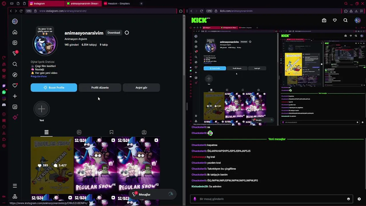Open Kick chat settings gear
This screenshot has width=366, height=206.
pos(359,199)
